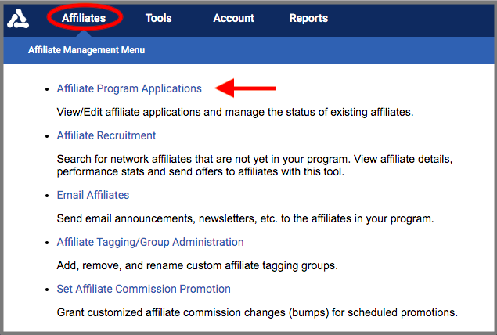Image resolution: width=497 pixels, height=335 pixels.
Task: Click the 'Send email announcements' description text
Action: tap(245, 218)
